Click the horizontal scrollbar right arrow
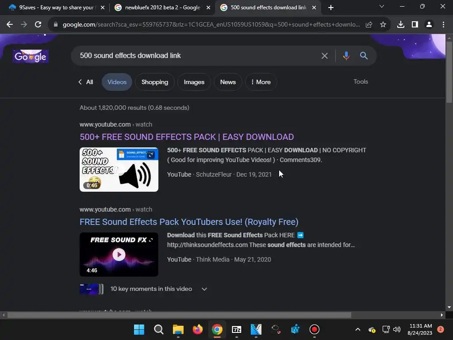Viewport: 453px width, 340px height. (x=442, y=315)
